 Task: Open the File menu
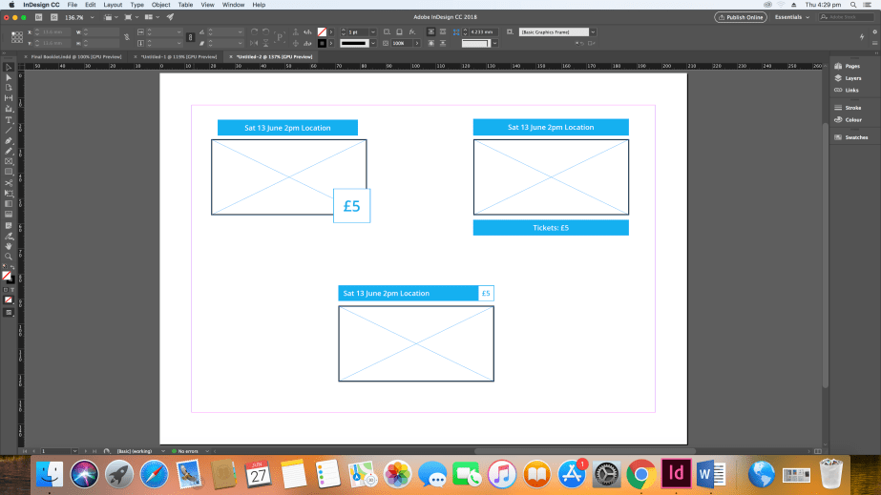(x=72, y=5)
